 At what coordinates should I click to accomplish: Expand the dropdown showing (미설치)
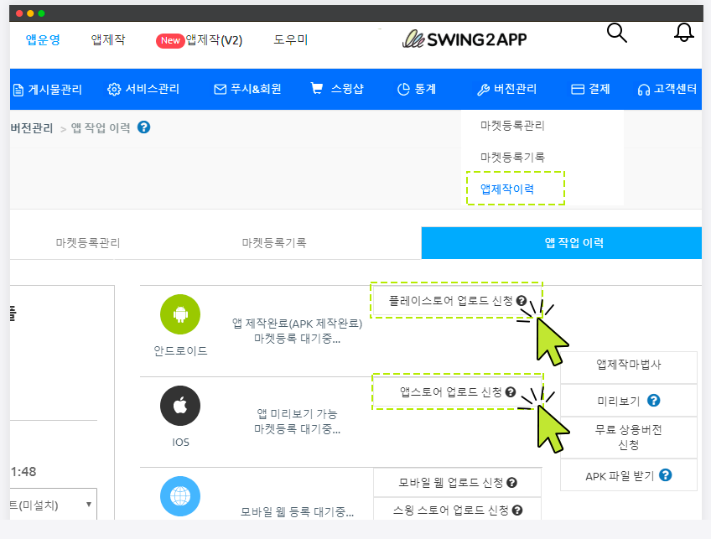[x=50, y=505]
